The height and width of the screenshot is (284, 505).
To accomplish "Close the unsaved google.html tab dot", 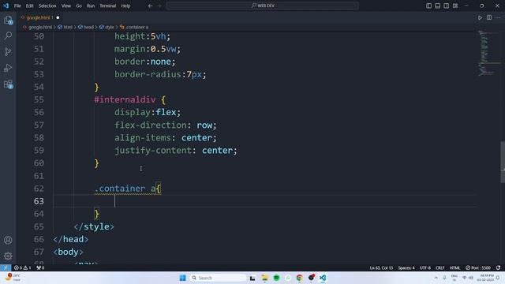I will [58, 17].
